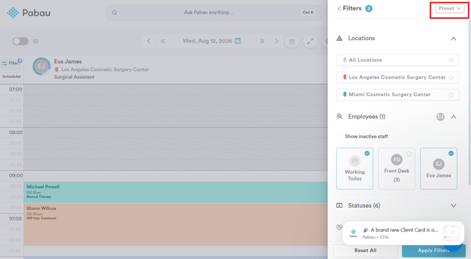Screen dimensions: 471x259
Task: Go to next day arrow
Action: pyautogui.click(x=276, y=41)
